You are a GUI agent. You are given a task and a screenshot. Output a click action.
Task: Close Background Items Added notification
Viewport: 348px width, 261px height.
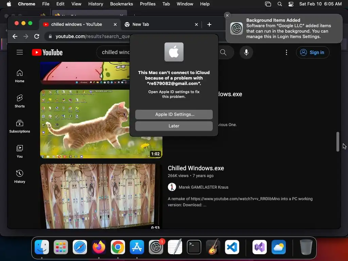[x=227, y=15]
